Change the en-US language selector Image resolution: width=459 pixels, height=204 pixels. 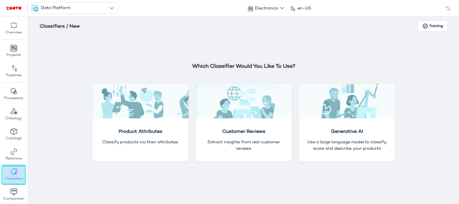click(301, 8)
